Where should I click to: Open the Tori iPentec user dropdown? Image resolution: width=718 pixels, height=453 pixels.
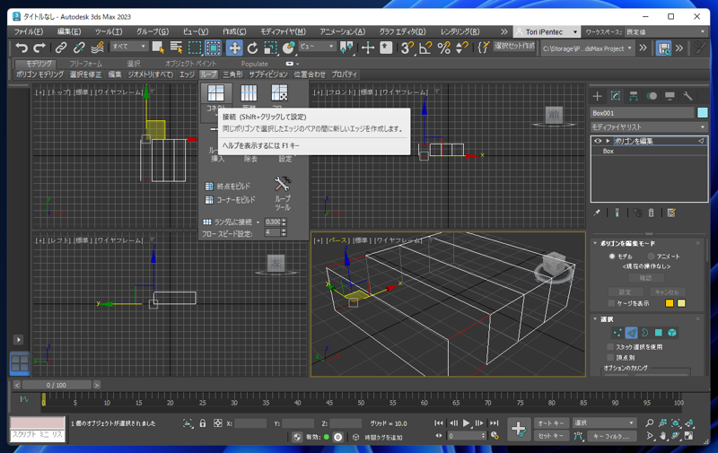click(547, 31)
